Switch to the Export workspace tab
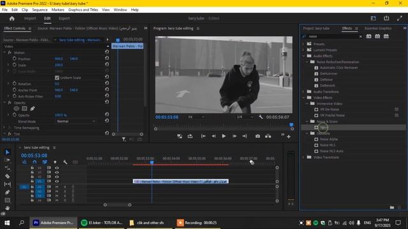408x229 pixels. (x=64, y=18)
